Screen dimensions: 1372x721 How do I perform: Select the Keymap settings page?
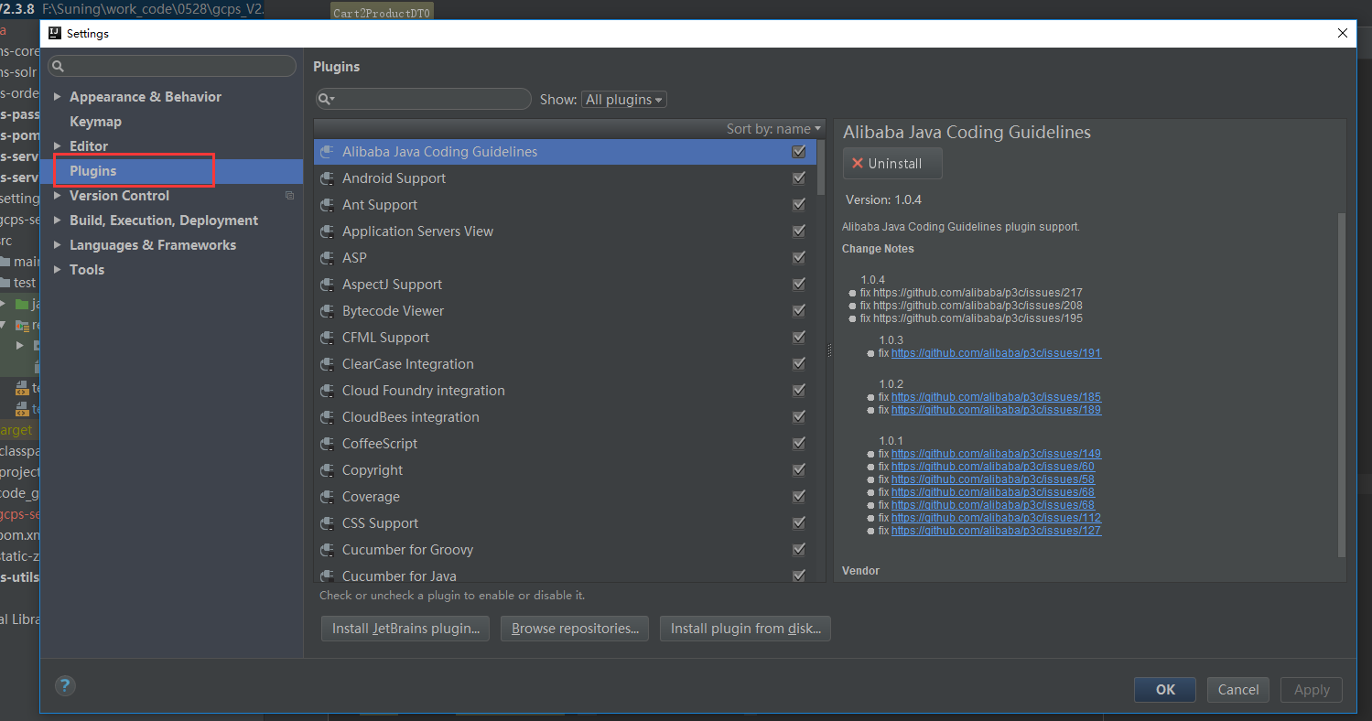(95, 122)
